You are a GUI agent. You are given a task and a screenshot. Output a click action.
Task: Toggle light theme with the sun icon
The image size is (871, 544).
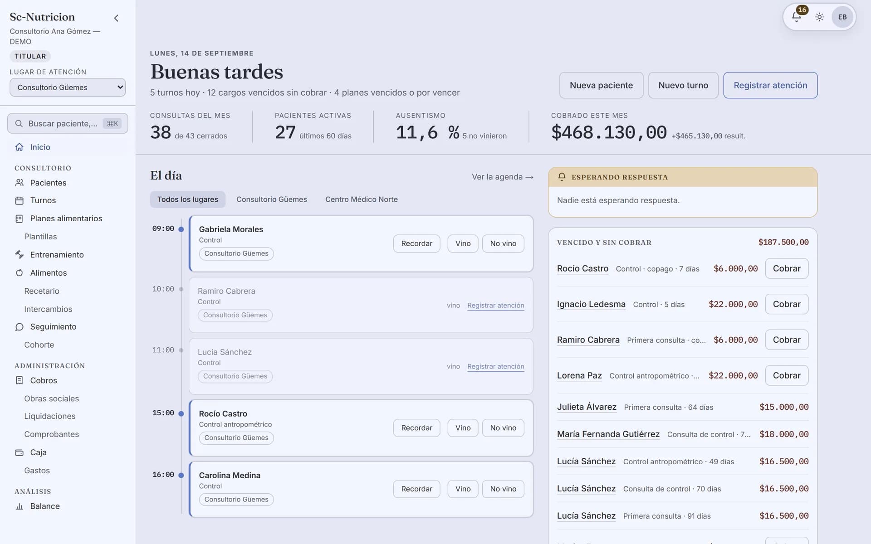(x=819, y=17)
